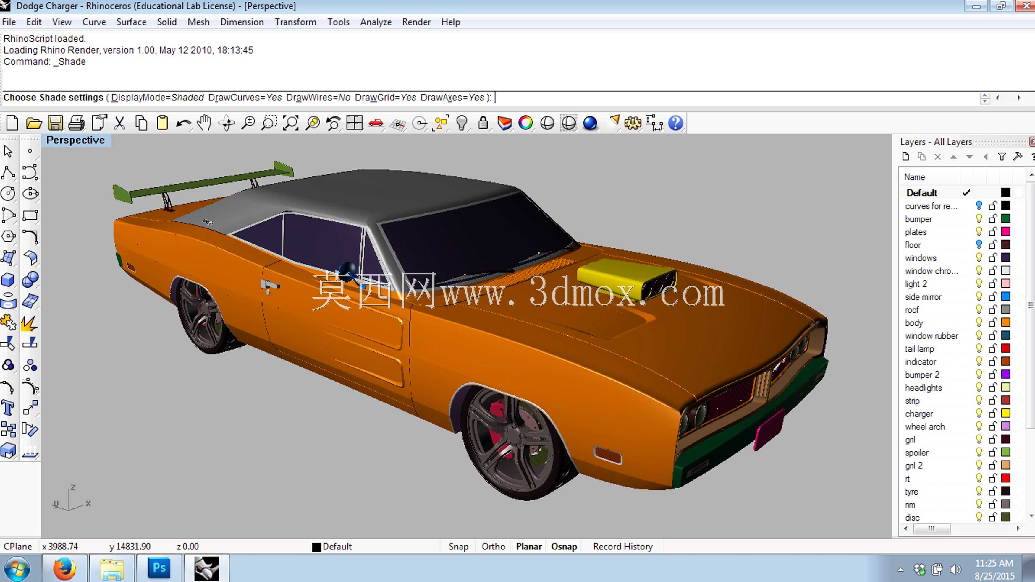Paste from clipboard icon
The height and width of the screenshot is (582, 1035).
coord(162,123)
